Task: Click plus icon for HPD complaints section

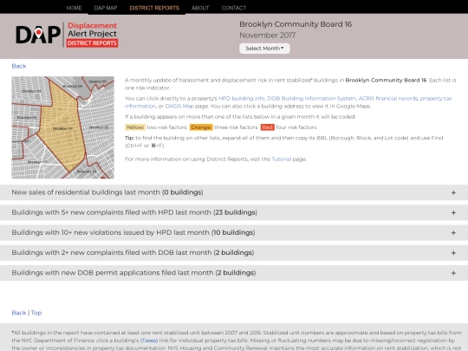Action: pos(453,213)
